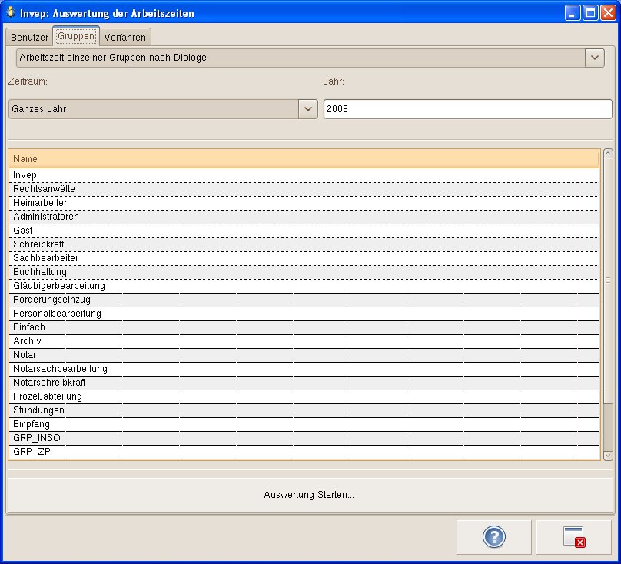Choose 'Gläubigerbearbeitung' in the list
621x564 pixels.
[304, 286]
